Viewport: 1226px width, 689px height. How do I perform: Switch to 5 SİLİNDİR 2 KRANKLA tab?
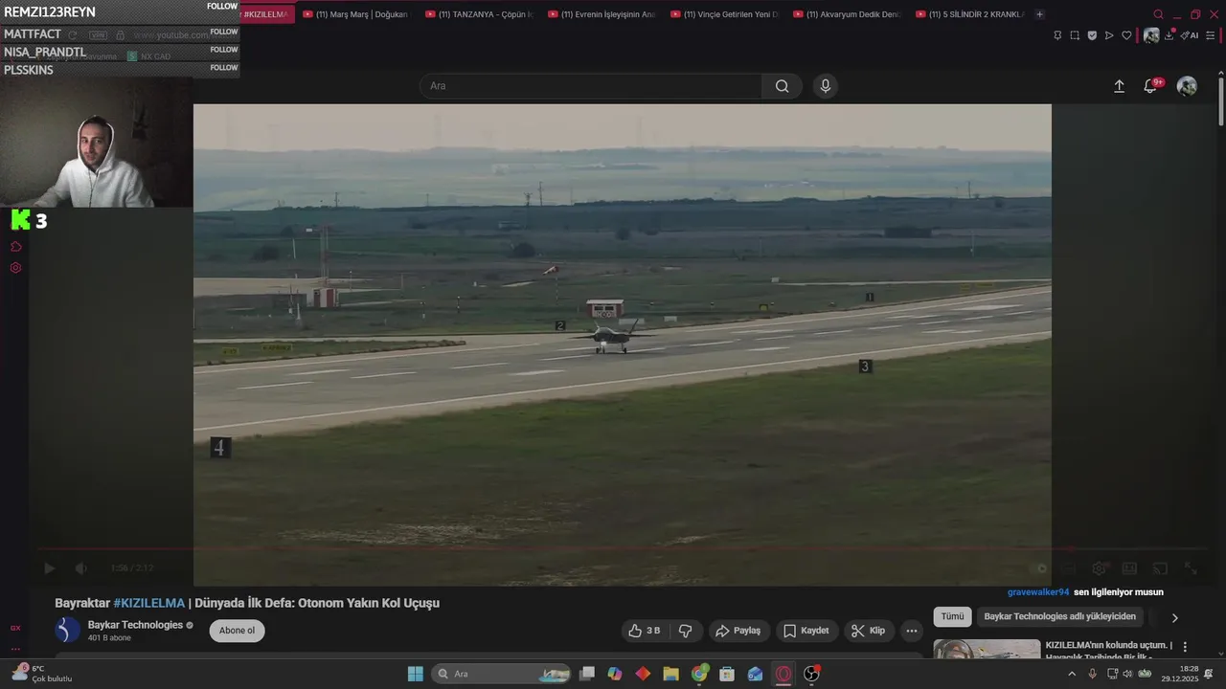pyautogui.click(x=969, y=14)
